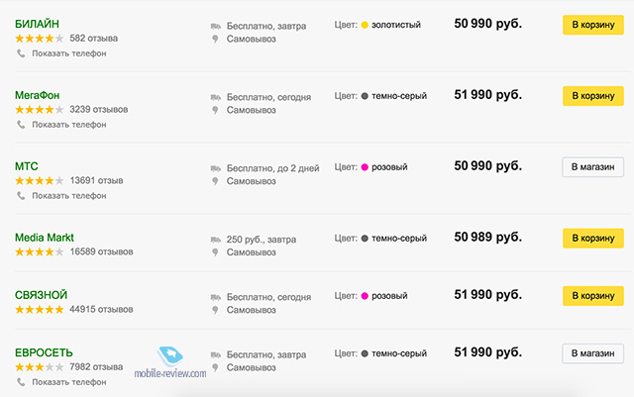Add the Media Markt offer to cart
The height and width of the screenshot is (397, 634).
click(593, 239)
